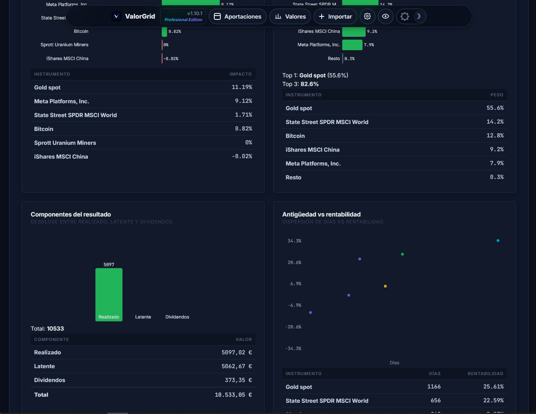Screen dimensions: 536x414
Task: Click the Componentes del resultado heading
Action: [71, 214]
